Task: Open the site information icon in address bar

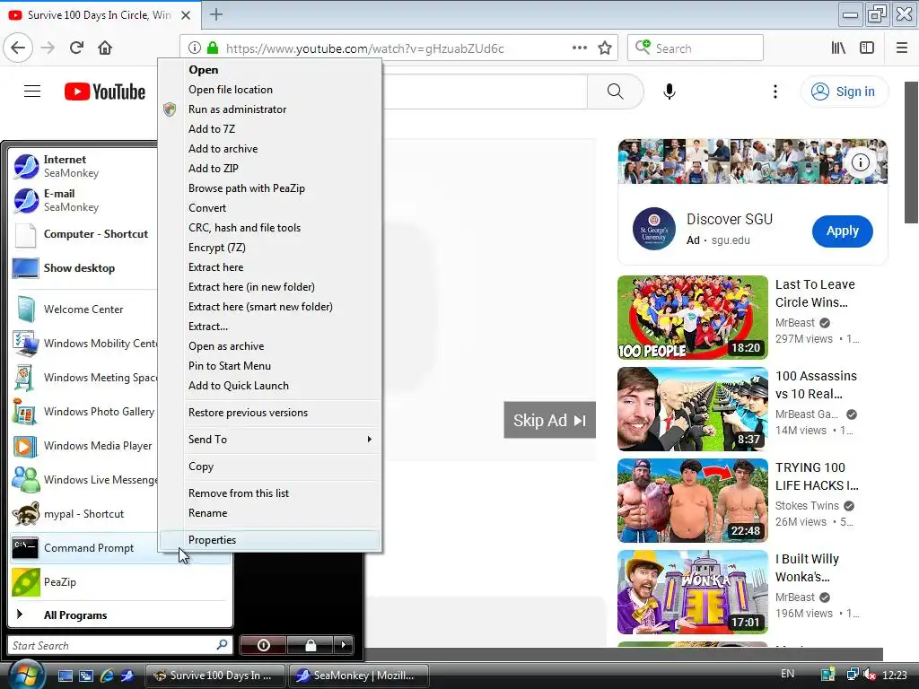Action: pos(195,48)
